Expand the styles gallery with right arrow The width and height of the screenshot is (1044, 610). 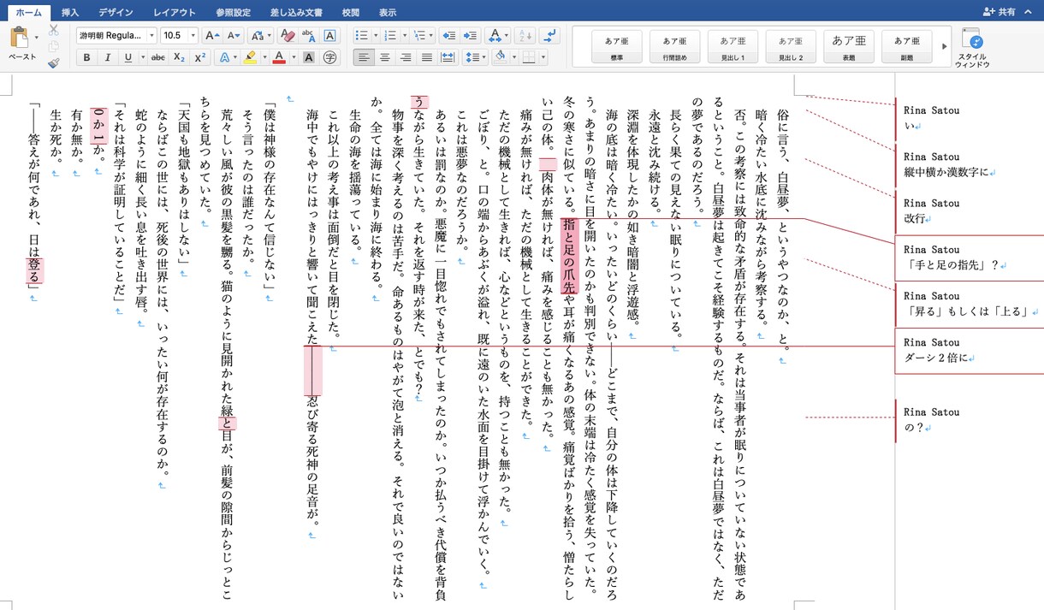point(945,46)
